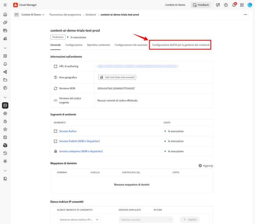
Task: Click the book icon at sidebar bottom
Action: 5,179
